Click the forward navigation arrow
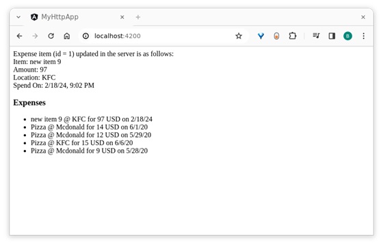 [35, 36]
